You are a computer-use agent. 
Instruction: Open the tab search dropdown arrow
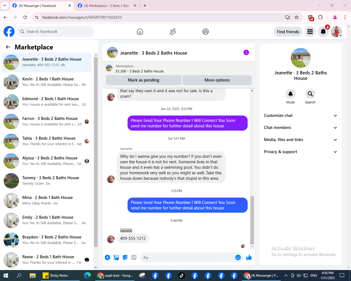[x=5, y=5]
